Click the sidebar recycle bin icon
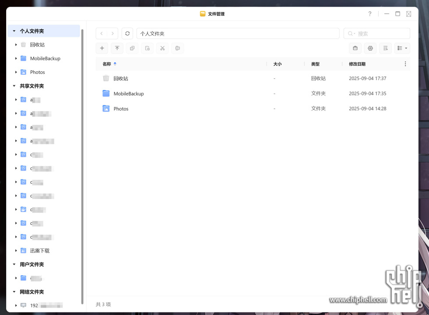429x315 pixels. click(x=24, y=45)
